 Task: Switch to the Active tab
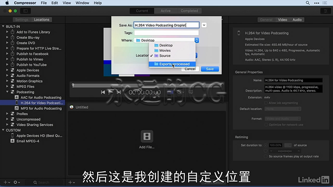166,11
